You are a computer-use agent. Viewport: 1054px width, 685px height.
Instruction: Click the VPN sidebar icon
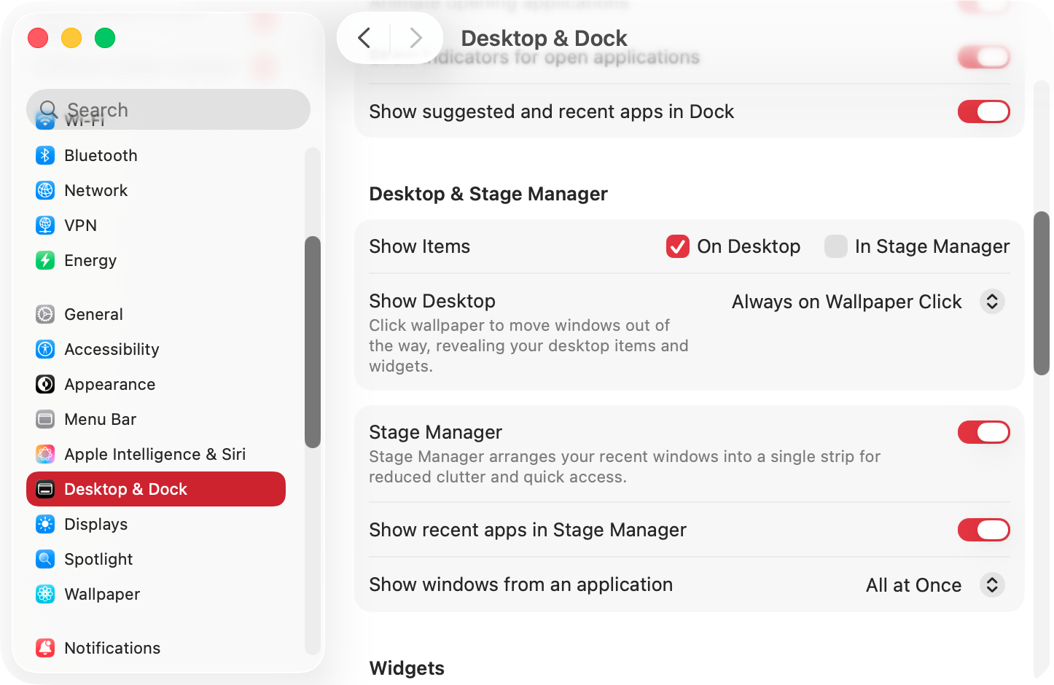pyautogui.click(x=45, y=225)
